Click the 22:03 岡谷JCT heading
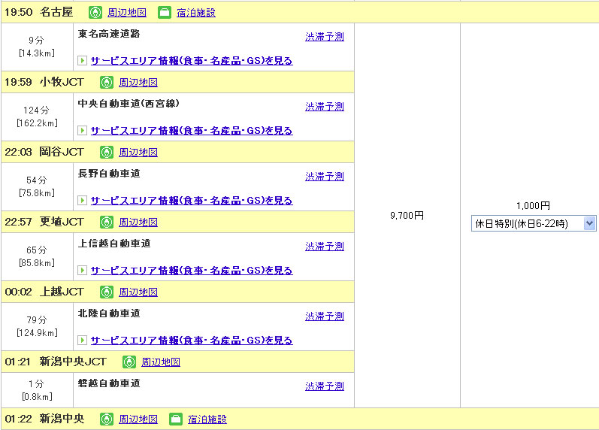 point(44,152)
